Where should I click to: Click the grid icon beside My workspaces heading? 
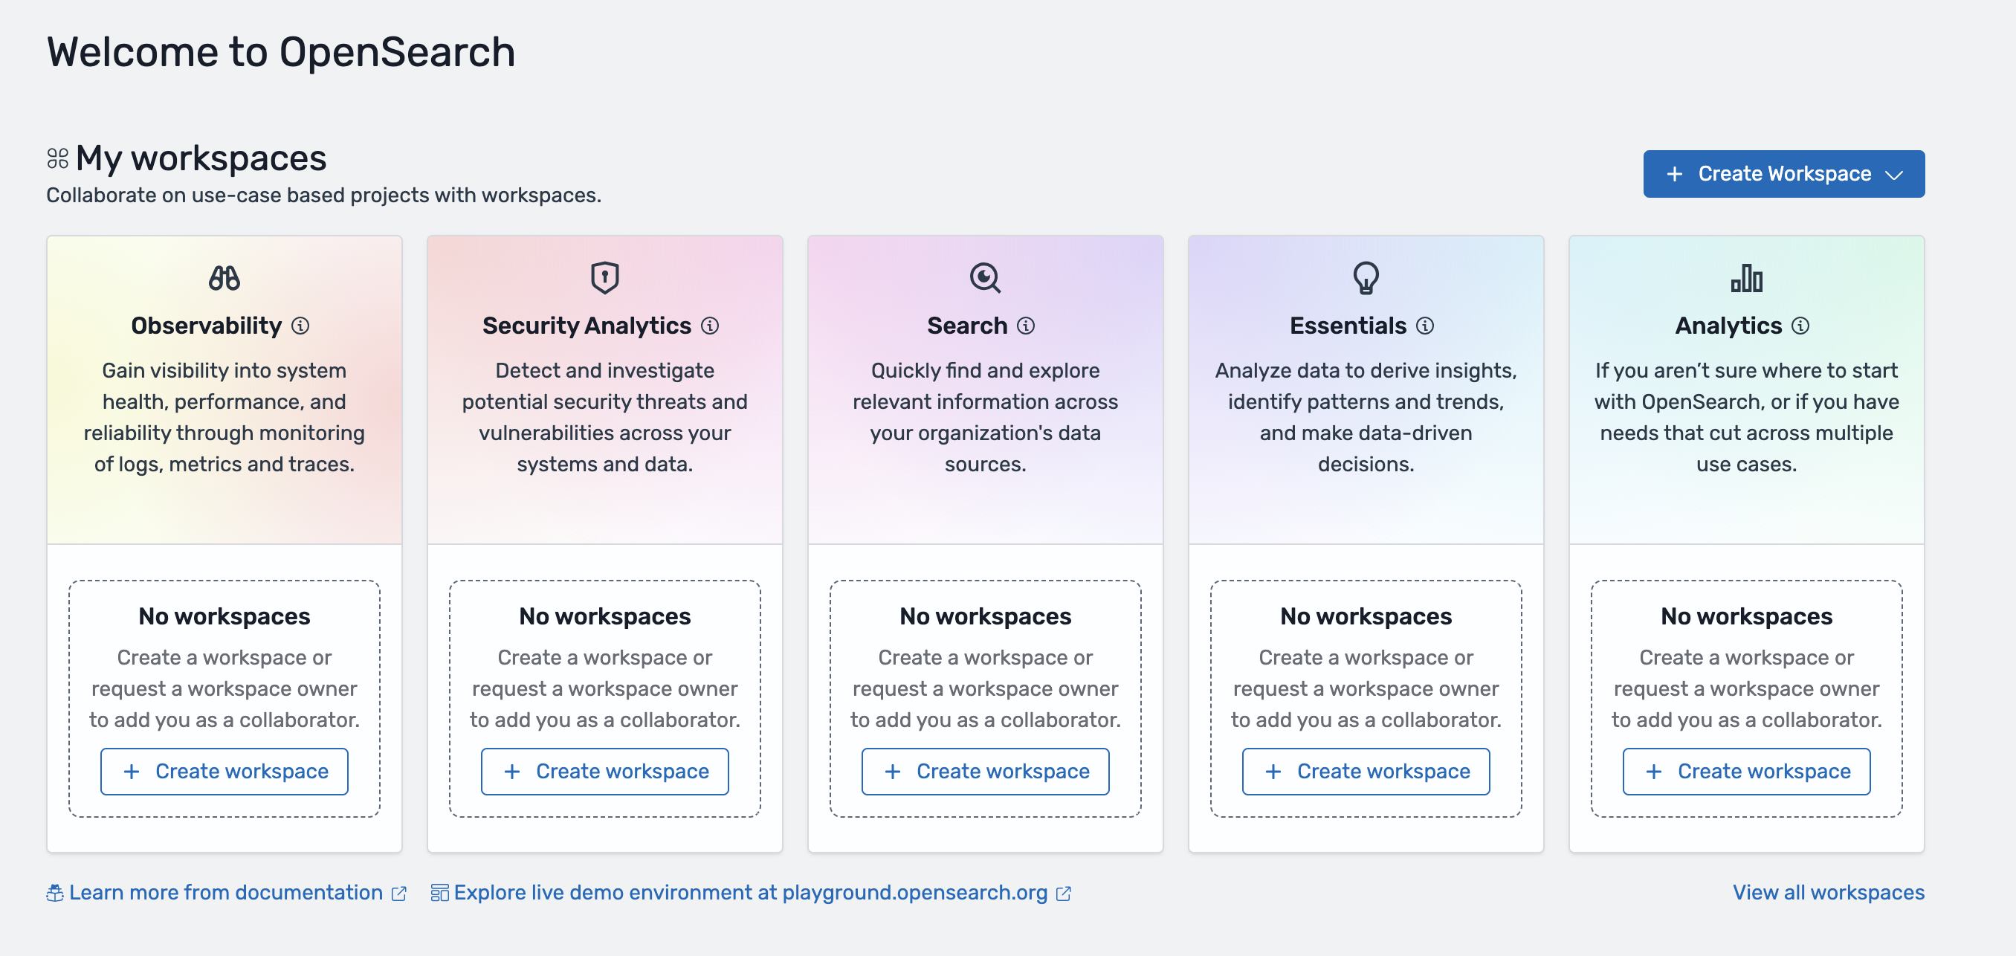click(x=56, y=158)
